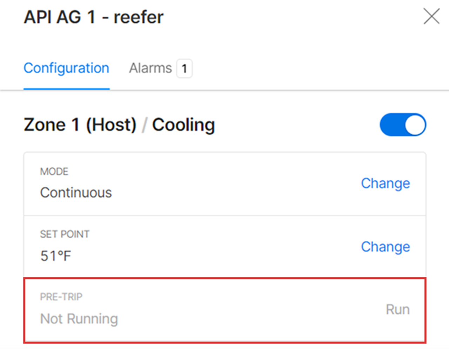Open the Alarms tab
The image size is (449, 349).
tap(150, 68)
